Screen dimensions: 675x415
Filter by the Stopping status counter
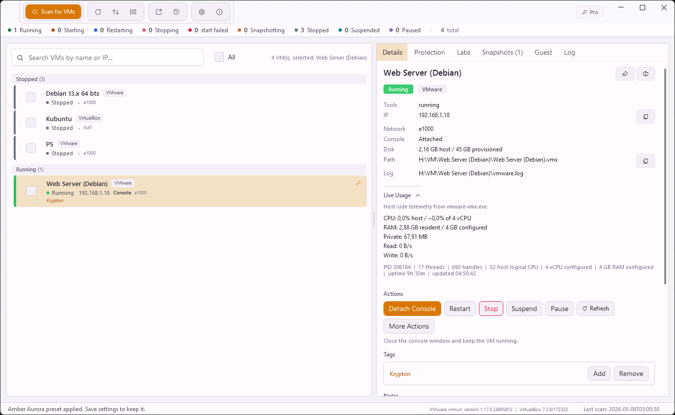160,30
